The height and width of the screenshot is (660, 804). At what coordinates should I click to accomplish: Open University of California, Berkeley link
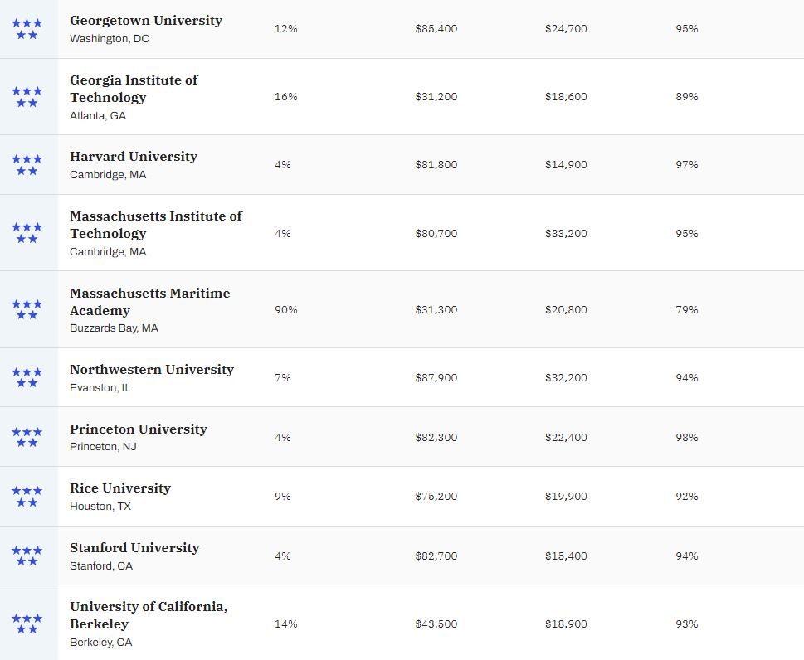[149, 615]
